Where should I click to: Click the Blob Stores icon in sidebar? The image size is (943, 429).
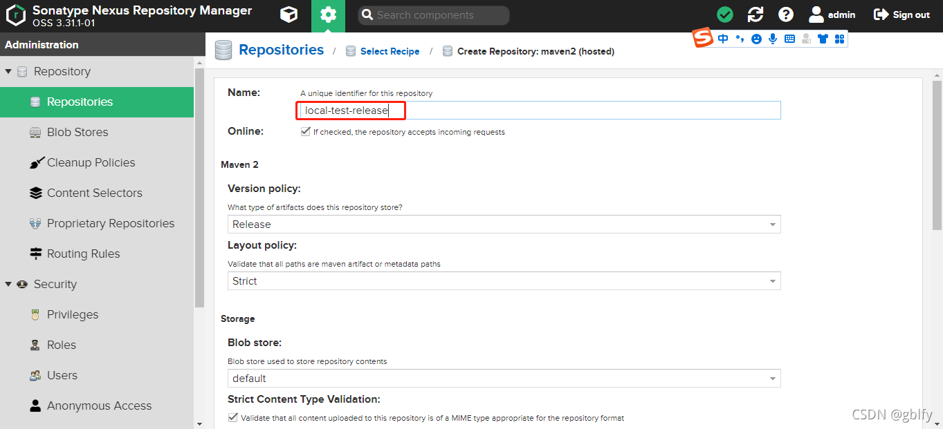[35, 132]
